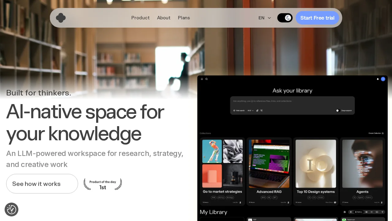Expand the EN language dropdown
This screenshot has height=221, width=392.
[x=265, y=18]
